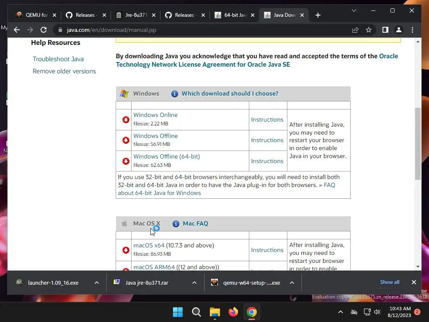The height and width of the screenshot is (322, 429).
Task: Expand options for qemu-w64-setup download
Action: (292, 283)
